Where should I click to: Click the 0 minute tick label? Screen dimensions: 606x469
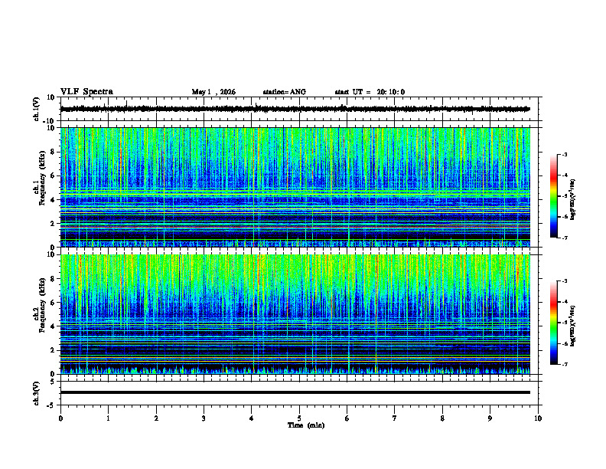[x=60, y=418]
